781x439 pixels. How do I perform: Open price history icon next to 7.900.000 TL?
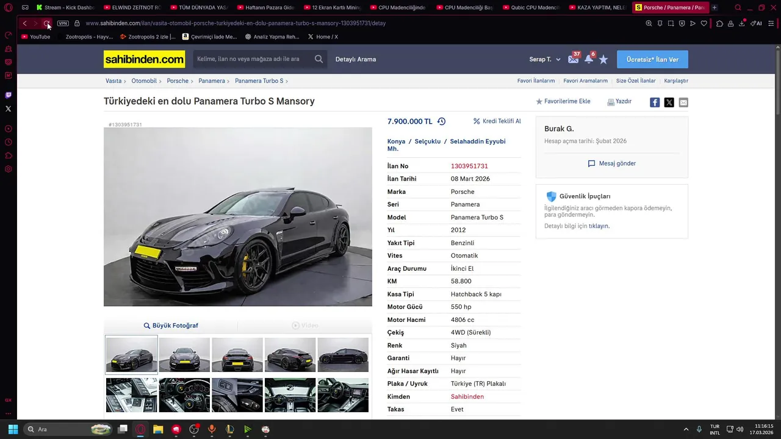441,121
